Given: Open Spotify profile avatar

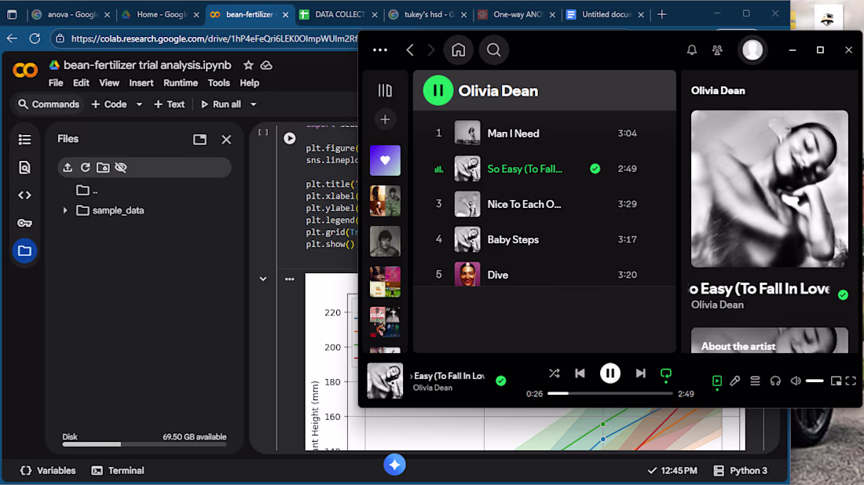Looking at the screenshot, I should 752,50.
